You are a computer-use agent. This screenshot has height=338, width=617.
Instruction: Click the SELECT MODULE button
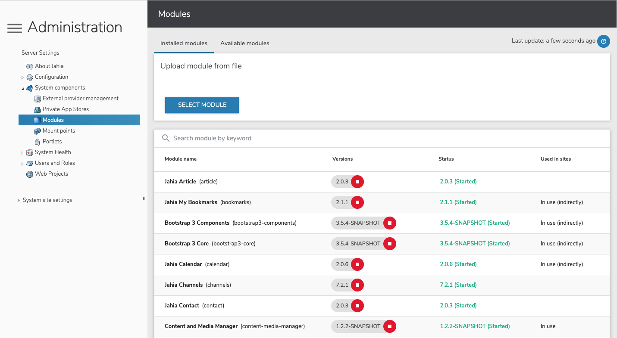(x=202, y=105)
